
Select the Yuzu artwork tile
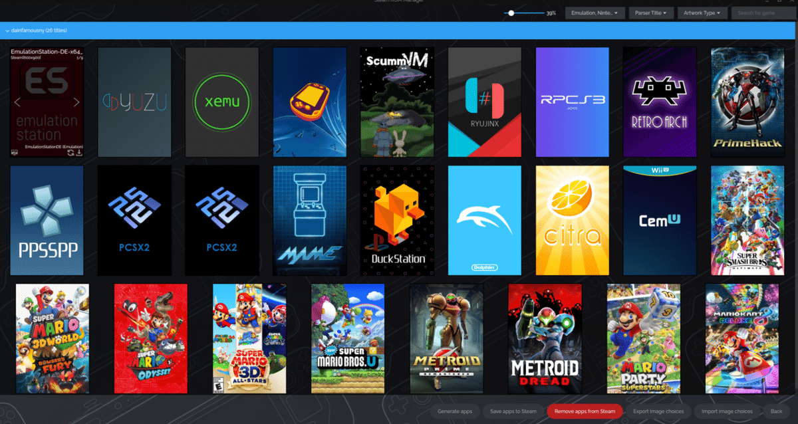click(134, 102)
